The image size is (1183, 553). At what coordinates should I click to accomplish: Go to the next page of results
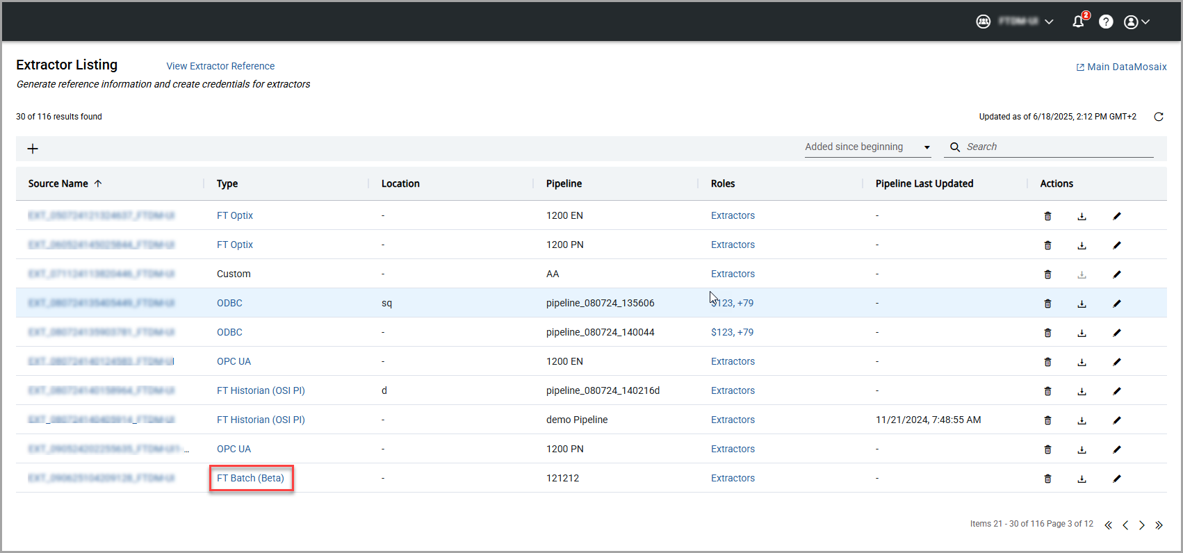1141,525
